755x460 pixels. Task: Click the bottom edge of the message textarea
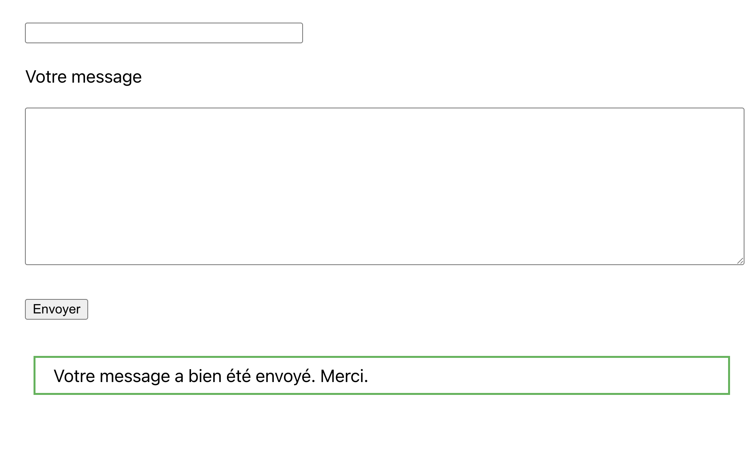385,264
